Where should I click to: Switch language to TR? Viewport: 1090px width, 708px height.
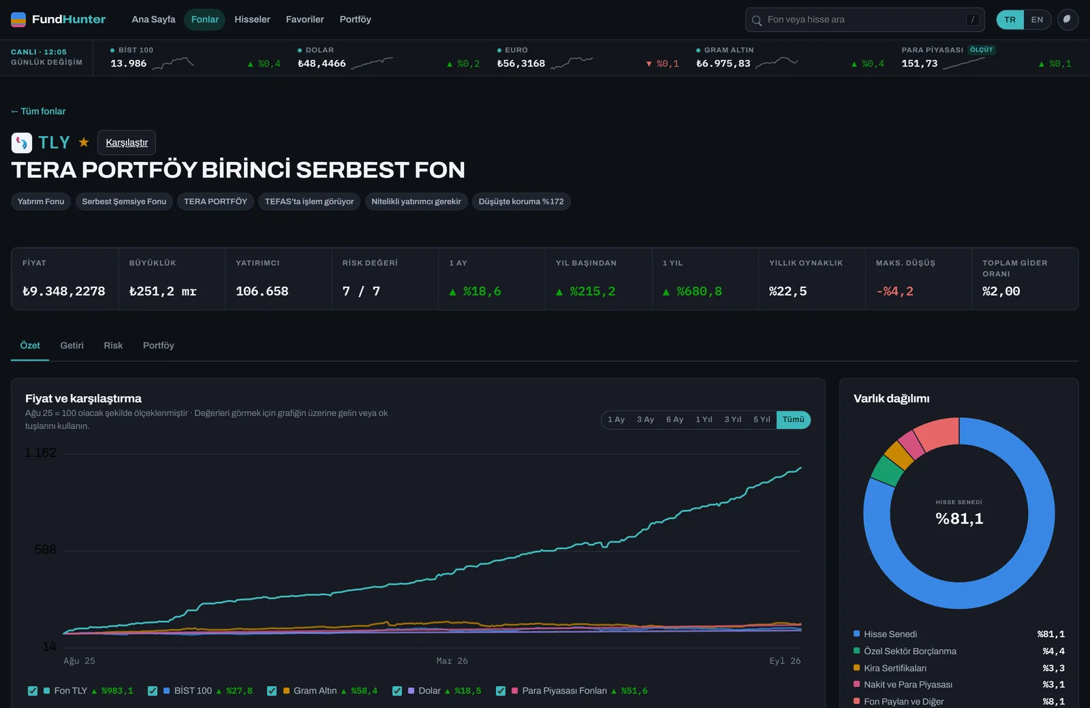coord(1010,20)
